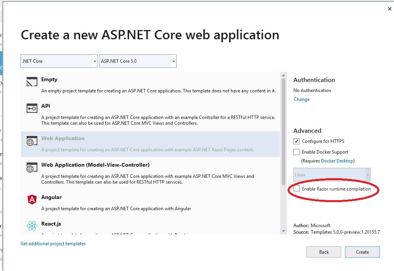Click the Empty template description text

(x=158, y=91)
